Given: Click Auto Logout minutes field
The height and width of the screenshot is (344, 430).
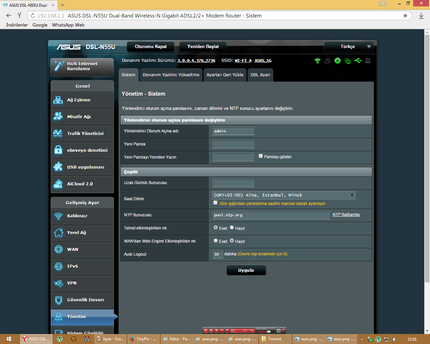Looking at the screenshot, I should [218, 254].
